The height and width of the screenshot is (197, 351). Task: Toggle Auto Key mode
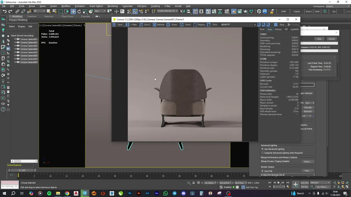click(304, 183)
